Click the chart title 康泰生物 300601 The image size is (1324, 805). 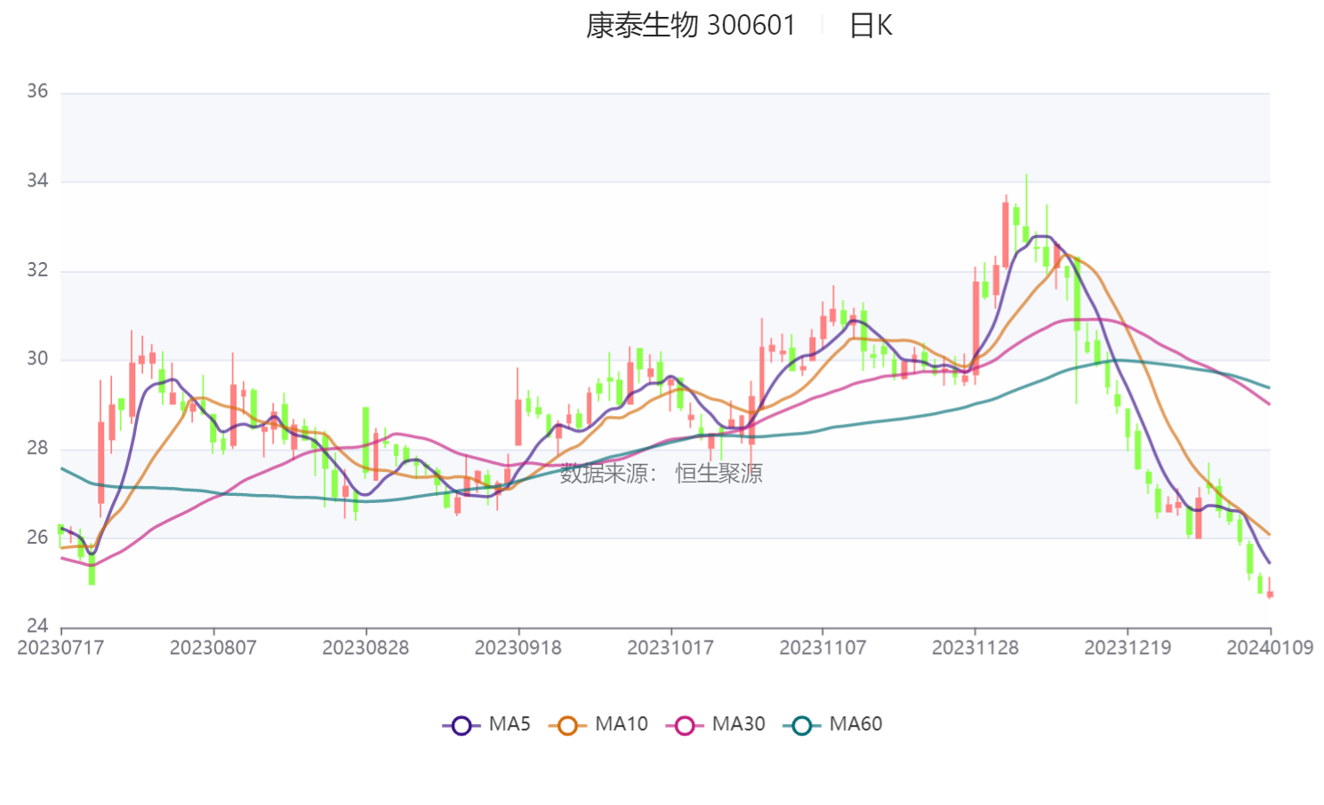pyautogui.click(x=691, y=25)
